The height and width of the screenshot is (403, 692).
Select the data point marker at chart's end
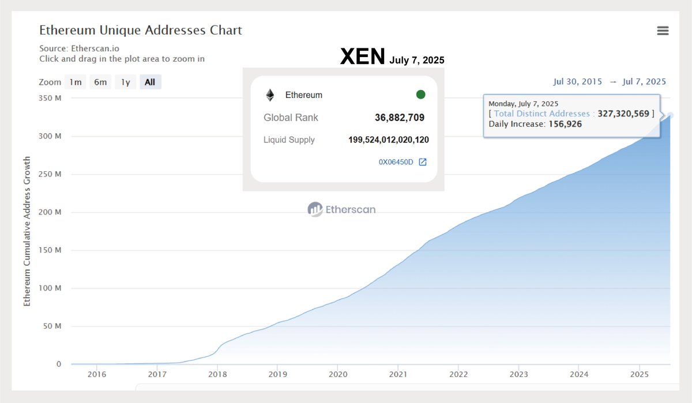click(x=670, y=115)
